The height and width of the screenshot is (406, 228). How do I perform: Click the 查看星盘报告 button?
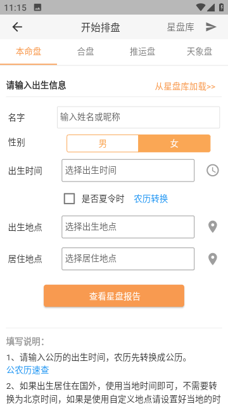tap(114, 296)
